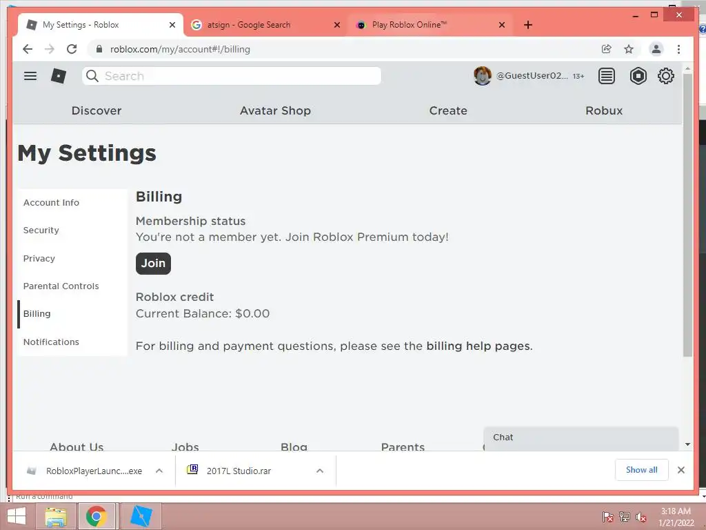This screenshot has height=530, width=706.
Task: Click the site lock icon
Action: [x=99, y=49]
